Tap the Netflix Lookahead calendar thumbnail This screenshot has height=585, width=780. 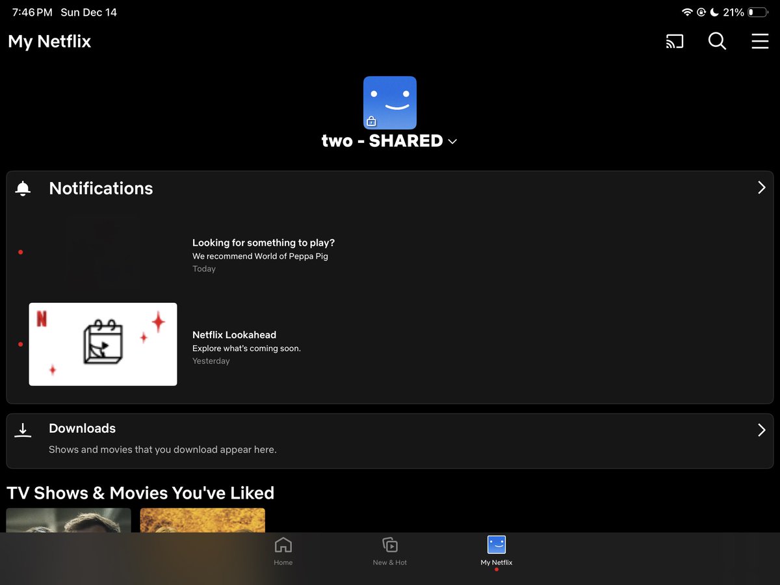click(103, 344)
